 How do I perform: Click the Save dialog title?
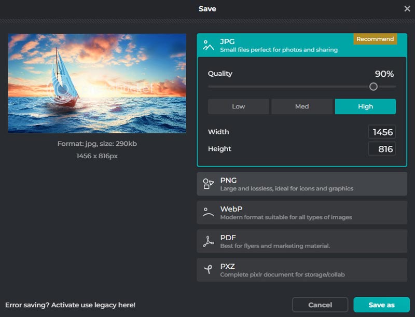[x=207, y=9]
